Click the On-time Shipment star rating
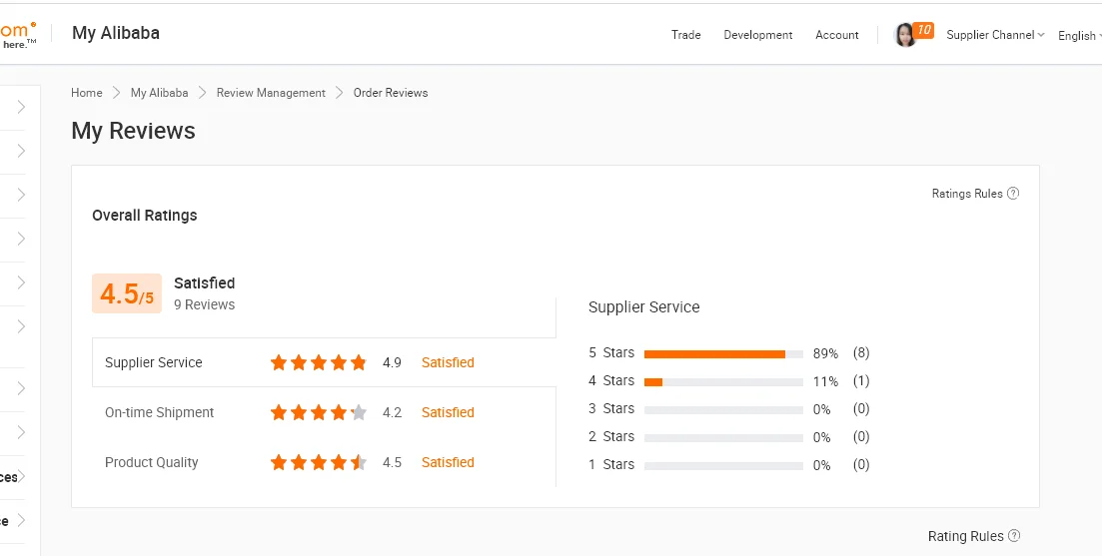Screen dimensions: 1102x556 318,412
